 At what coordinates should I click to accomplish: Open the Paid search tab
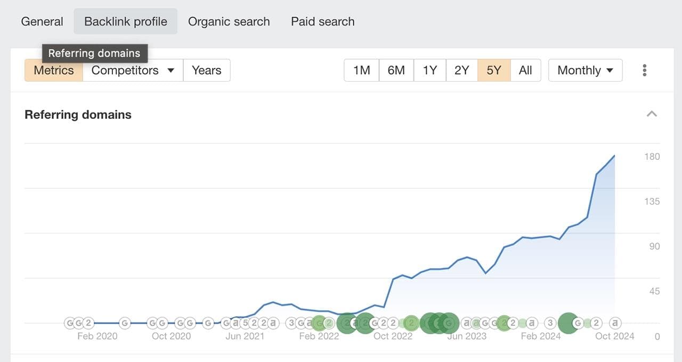point(322,22)
